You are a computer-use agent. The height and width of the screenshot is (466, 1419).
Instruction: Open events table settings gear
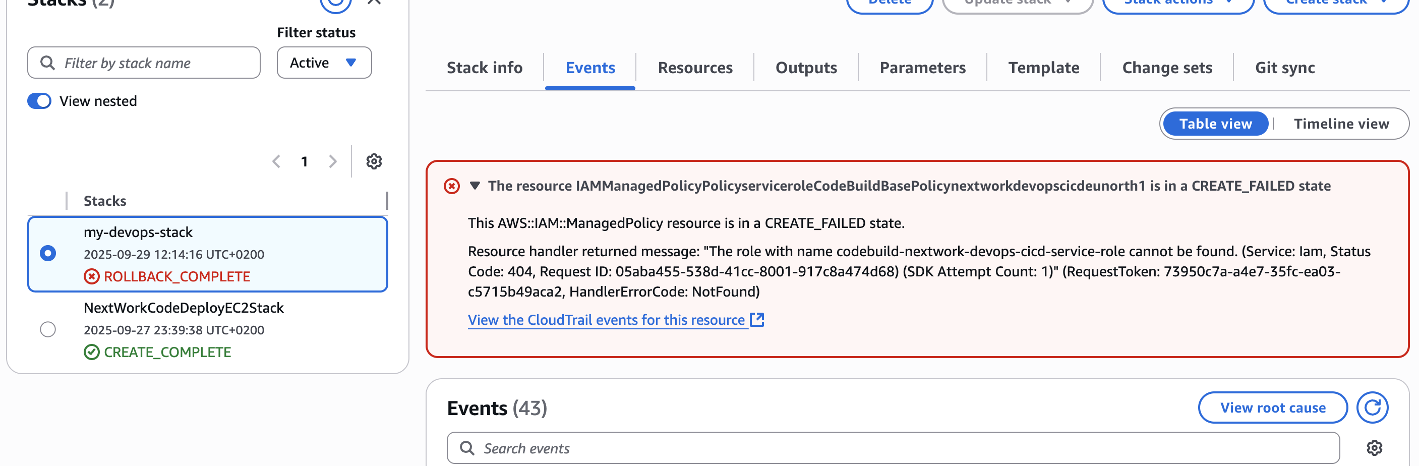click(x=1374, y=448)
